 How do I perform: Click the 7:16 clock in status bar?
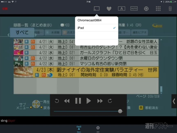(88, 2)
